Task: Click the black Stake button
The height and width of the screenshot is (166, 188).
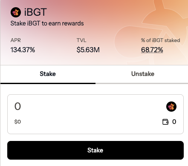Action: [x=95, y=150]
